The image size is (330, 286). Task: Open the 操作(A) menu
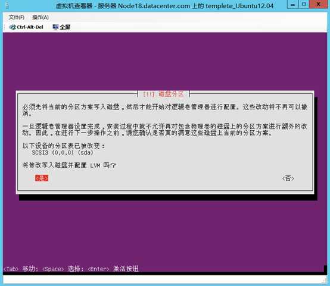pyautogui.click(x=41, y=17)
